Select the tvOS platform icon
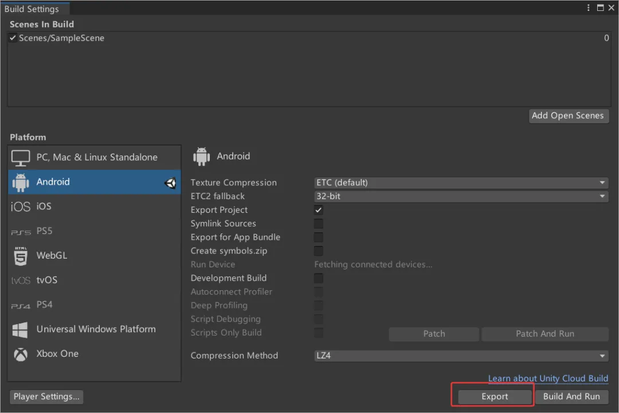619x413 pixels. (21, 280)
